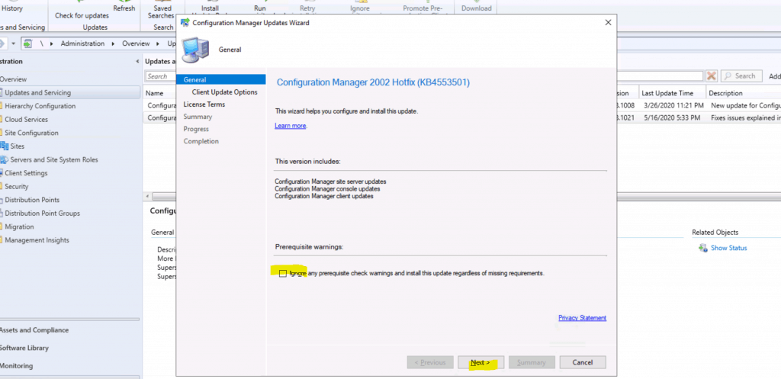
Task: Select Client Update Options wizard step
Action: click(x=224, y=92)
